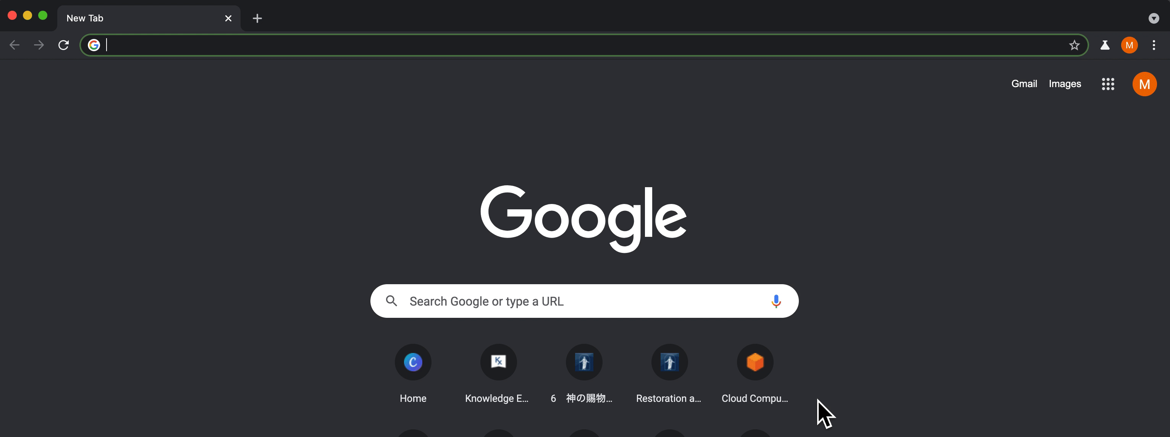
Task: Select the number 6 shortcut icon
Action: [583, 361]
